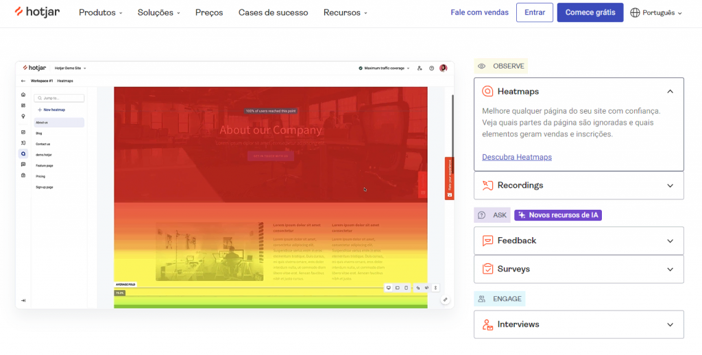Screen dimensions: 702x355
Task: Click the user avatar in demo header
Action: pyautogui.click(x=444, y=68)
